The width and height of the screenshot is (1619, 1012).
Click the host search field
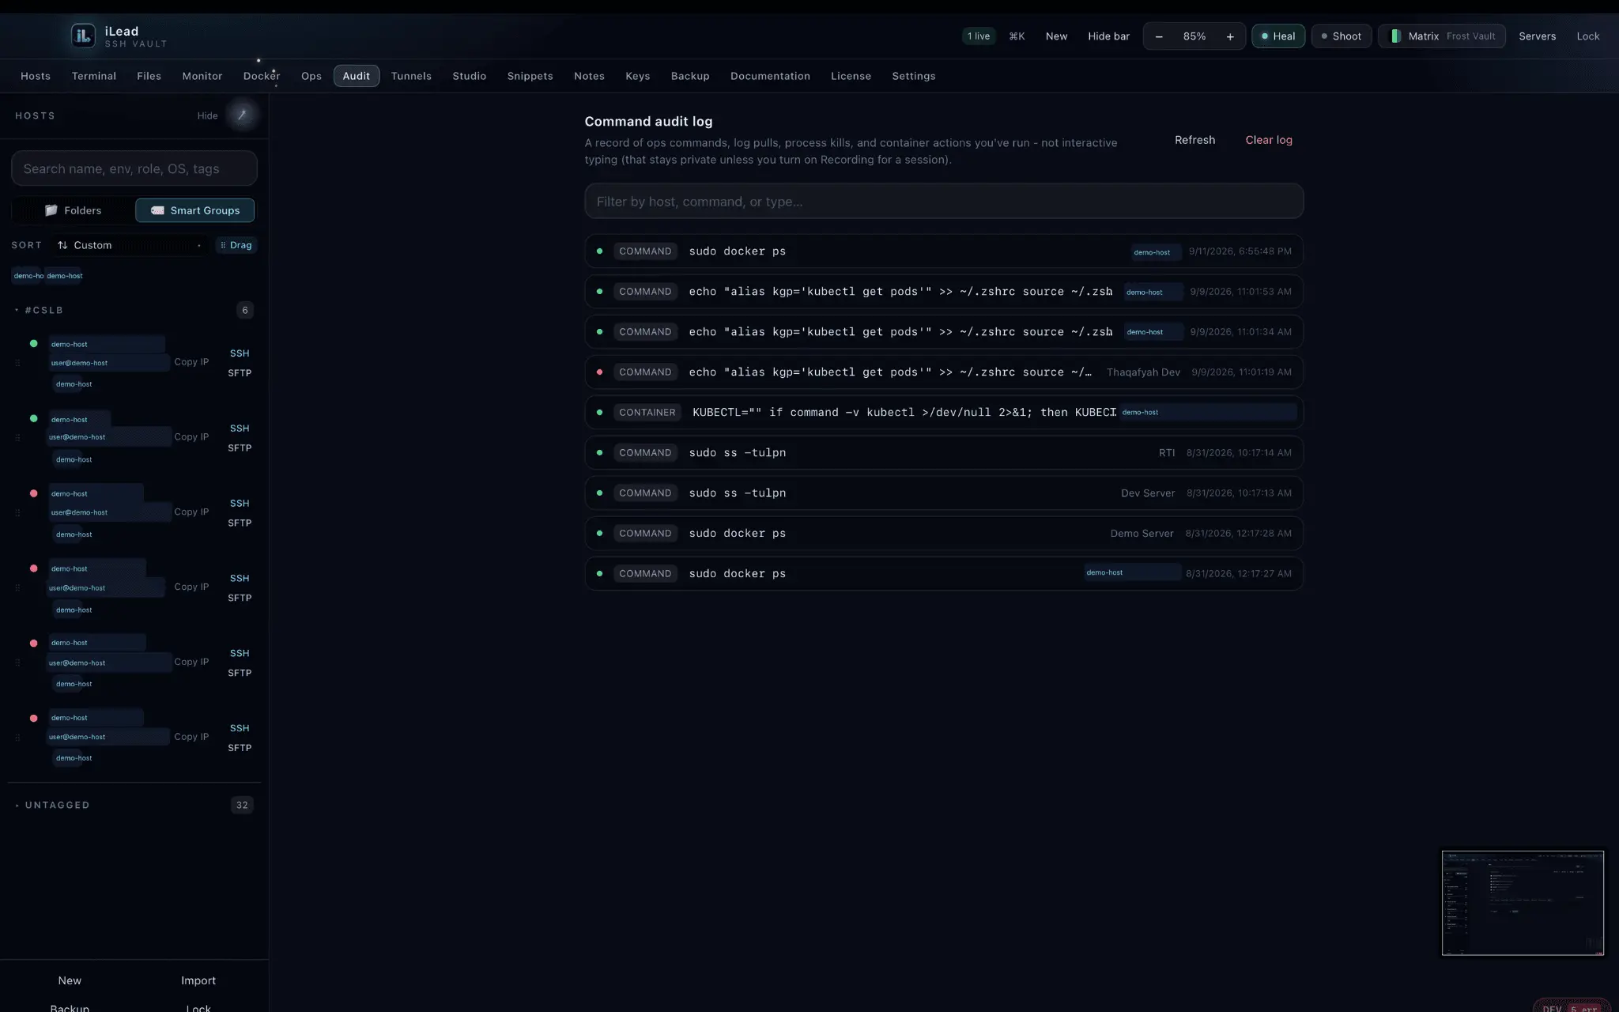[x=134, y=168]
